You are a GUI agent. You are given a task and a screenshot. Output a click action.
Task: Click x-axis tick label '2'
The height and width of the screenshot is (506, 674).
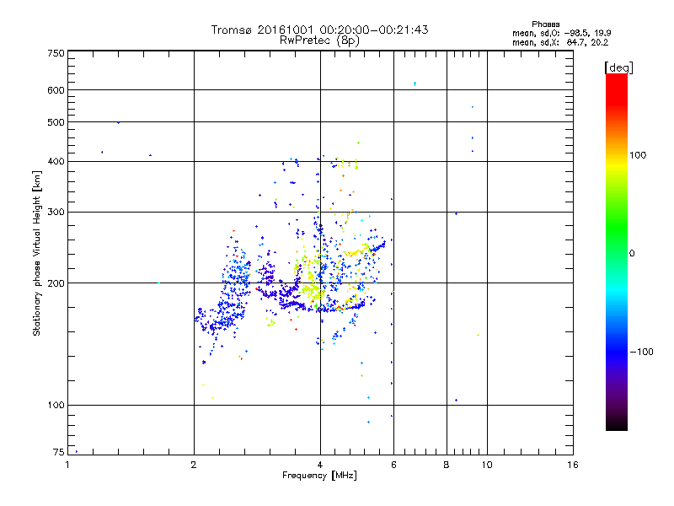click(194, 465)
